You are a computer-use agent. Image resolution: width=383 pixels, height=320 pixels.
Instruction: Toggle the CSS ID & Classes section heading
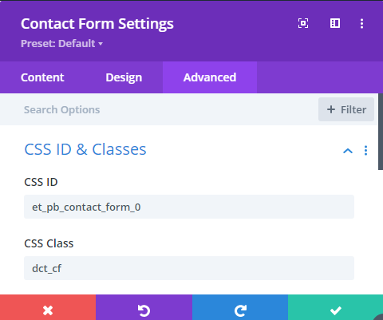(85, 149)
